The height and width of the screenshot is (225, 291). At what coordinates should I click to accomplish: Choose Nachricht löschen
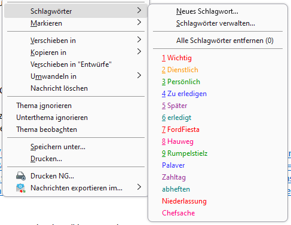coord(59,88)
